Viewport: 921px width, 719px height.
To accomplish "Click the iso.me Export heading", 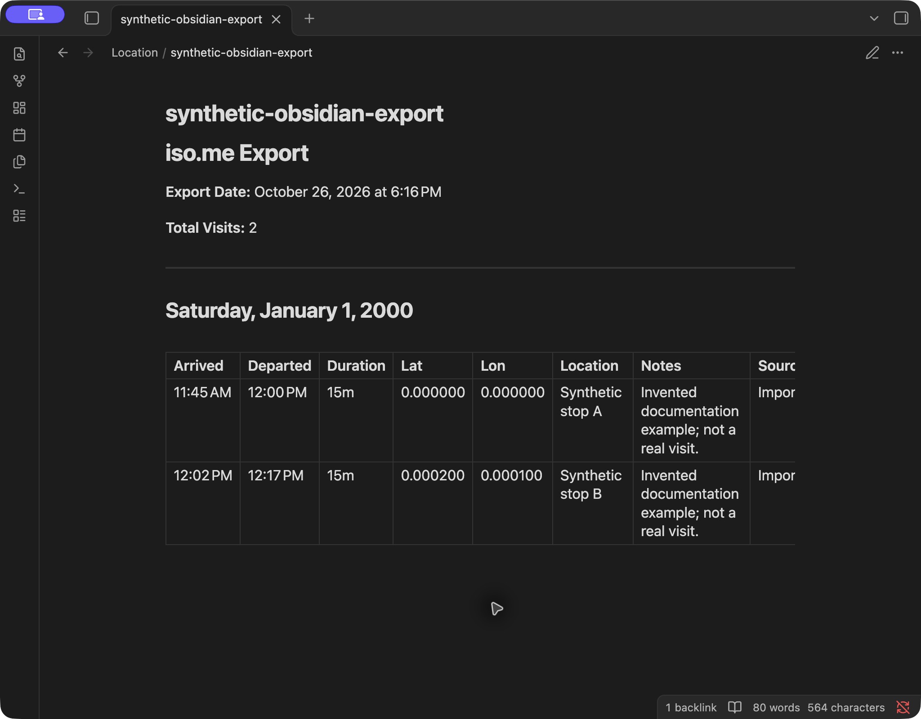I will 237,153.
